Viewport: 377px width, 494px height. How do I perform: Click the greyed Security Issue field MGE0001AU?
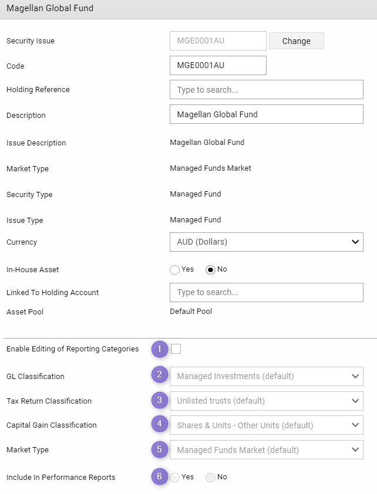pyautogui.click(x=218, y=40)
